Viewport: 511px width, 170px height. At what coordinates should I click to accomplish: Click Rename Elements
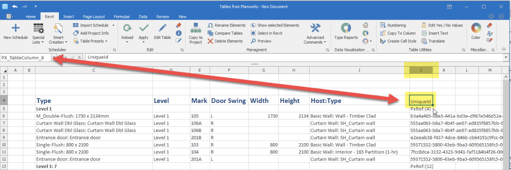coord(226,25)
